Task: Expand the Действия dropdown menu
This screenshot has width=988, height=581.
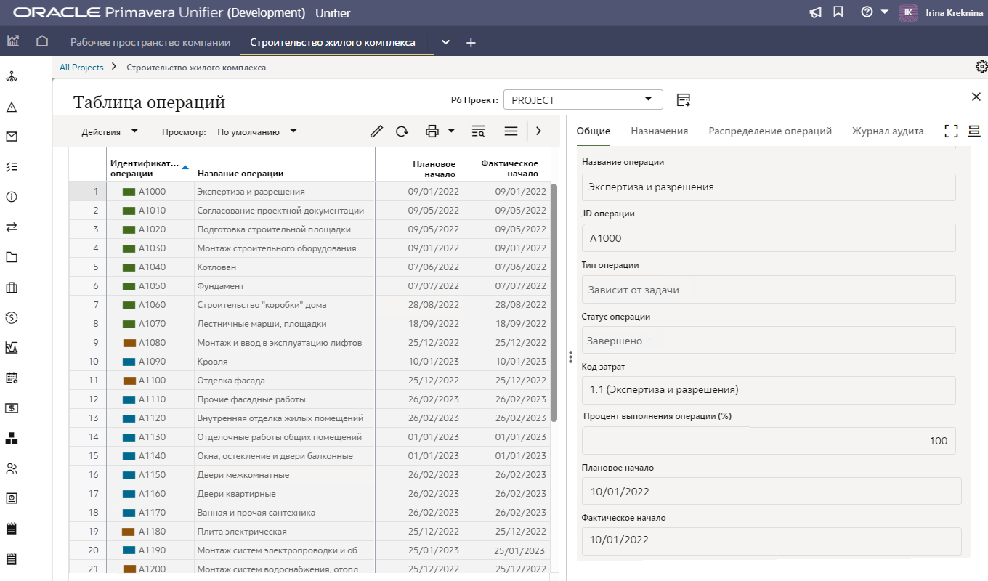Action: pos(110,131)
